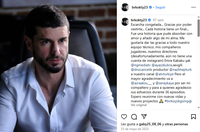Open comments with the speech bubble icon
The width and height of the screenshot is (200, 132).
pos(134,117)
